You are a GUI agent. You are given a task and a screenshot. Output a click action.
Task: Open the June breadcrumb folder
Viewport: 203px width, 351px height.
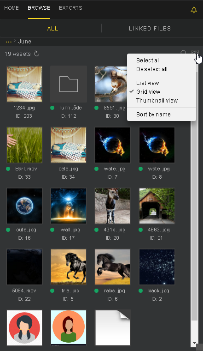24,42
